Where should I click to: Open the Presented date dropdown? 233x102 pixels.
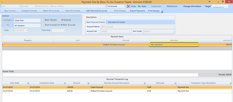pos(65,30)
